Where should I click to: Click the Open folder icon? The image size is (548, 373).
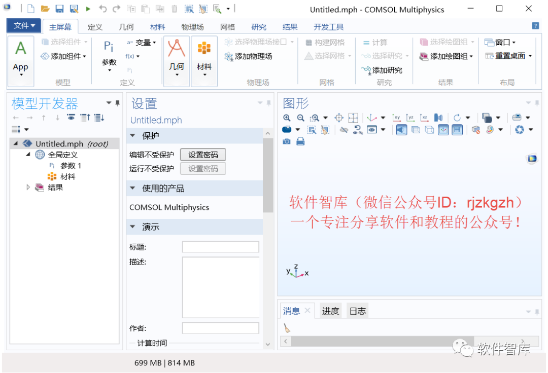pos(45,9)
